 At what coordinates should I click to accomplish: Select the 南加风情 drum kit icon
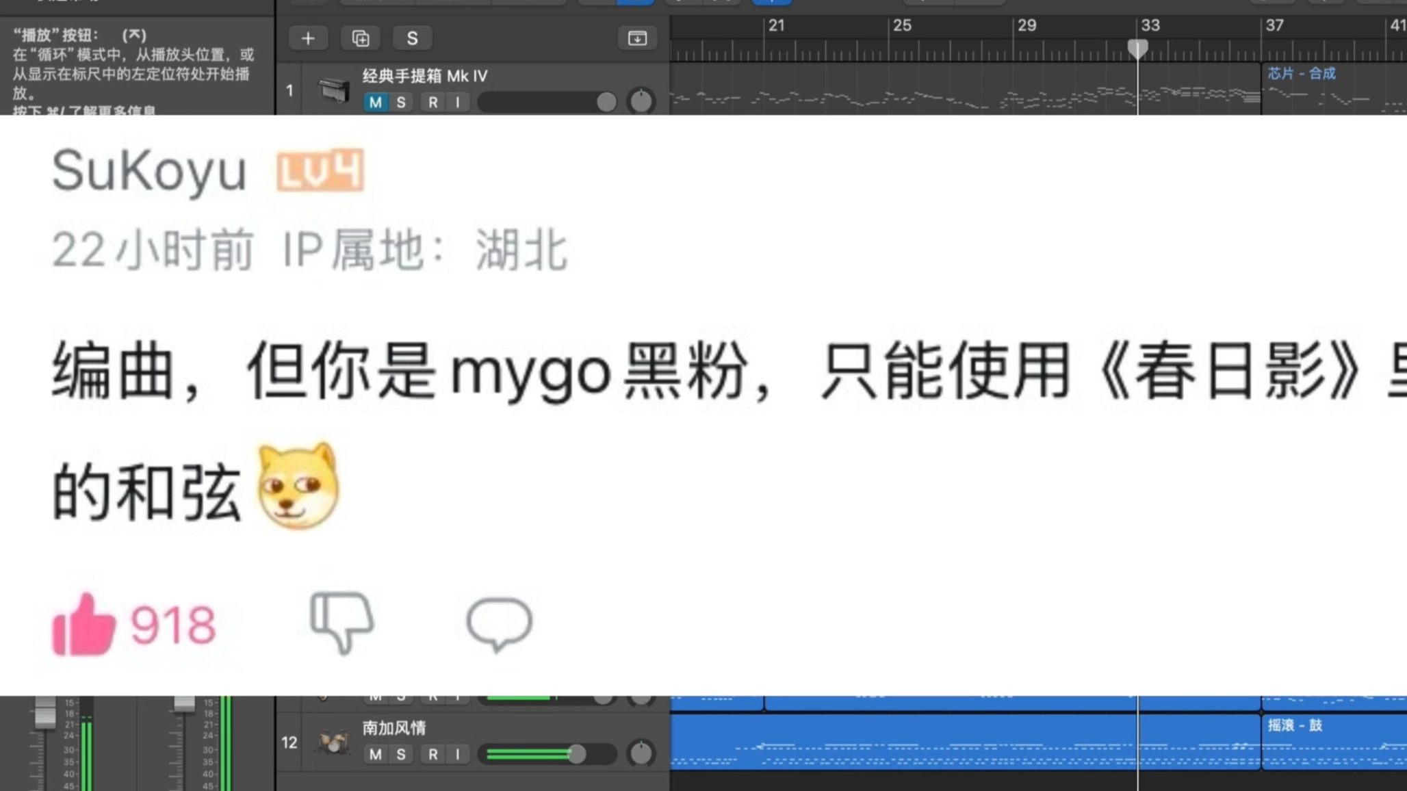click(x=333, y=742)
